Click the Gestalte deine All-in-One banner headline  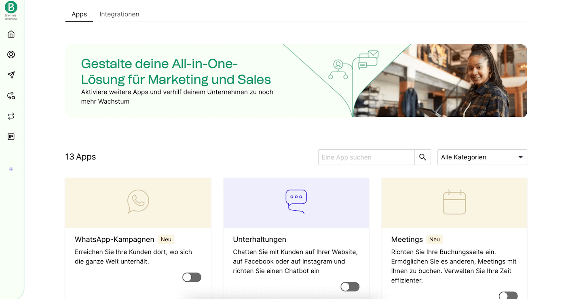click(x=176, y=71)
